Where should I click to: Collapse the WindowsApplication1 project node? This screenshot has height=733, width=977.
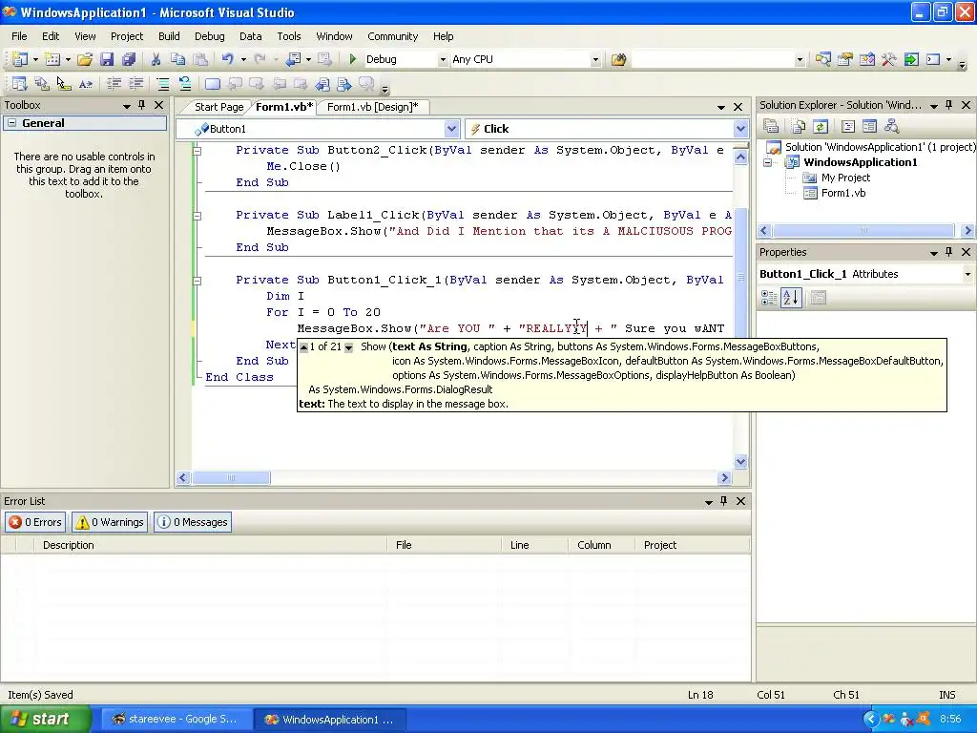(768, 162)
